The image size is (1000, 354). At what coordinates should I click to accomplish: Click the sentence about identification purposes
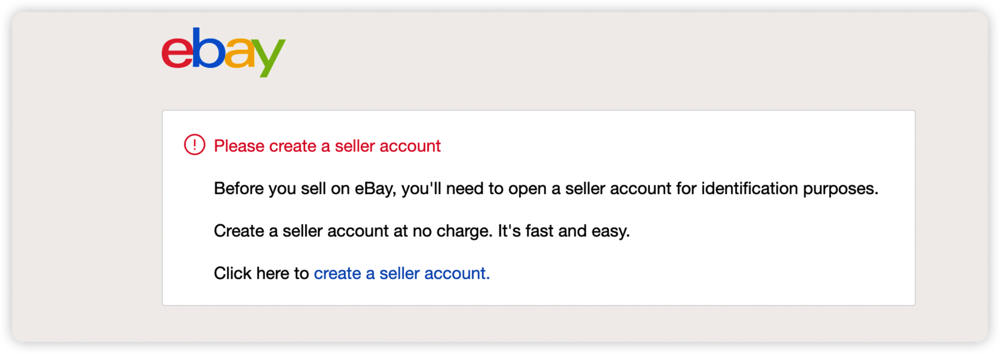[x=545, y=188]
